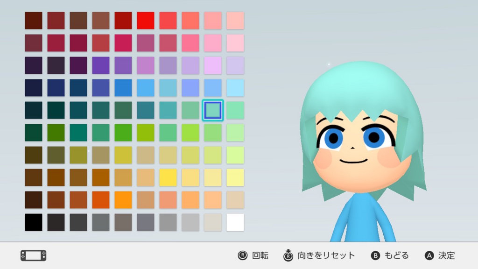Click the 向きをリセット label

[326, 255]
